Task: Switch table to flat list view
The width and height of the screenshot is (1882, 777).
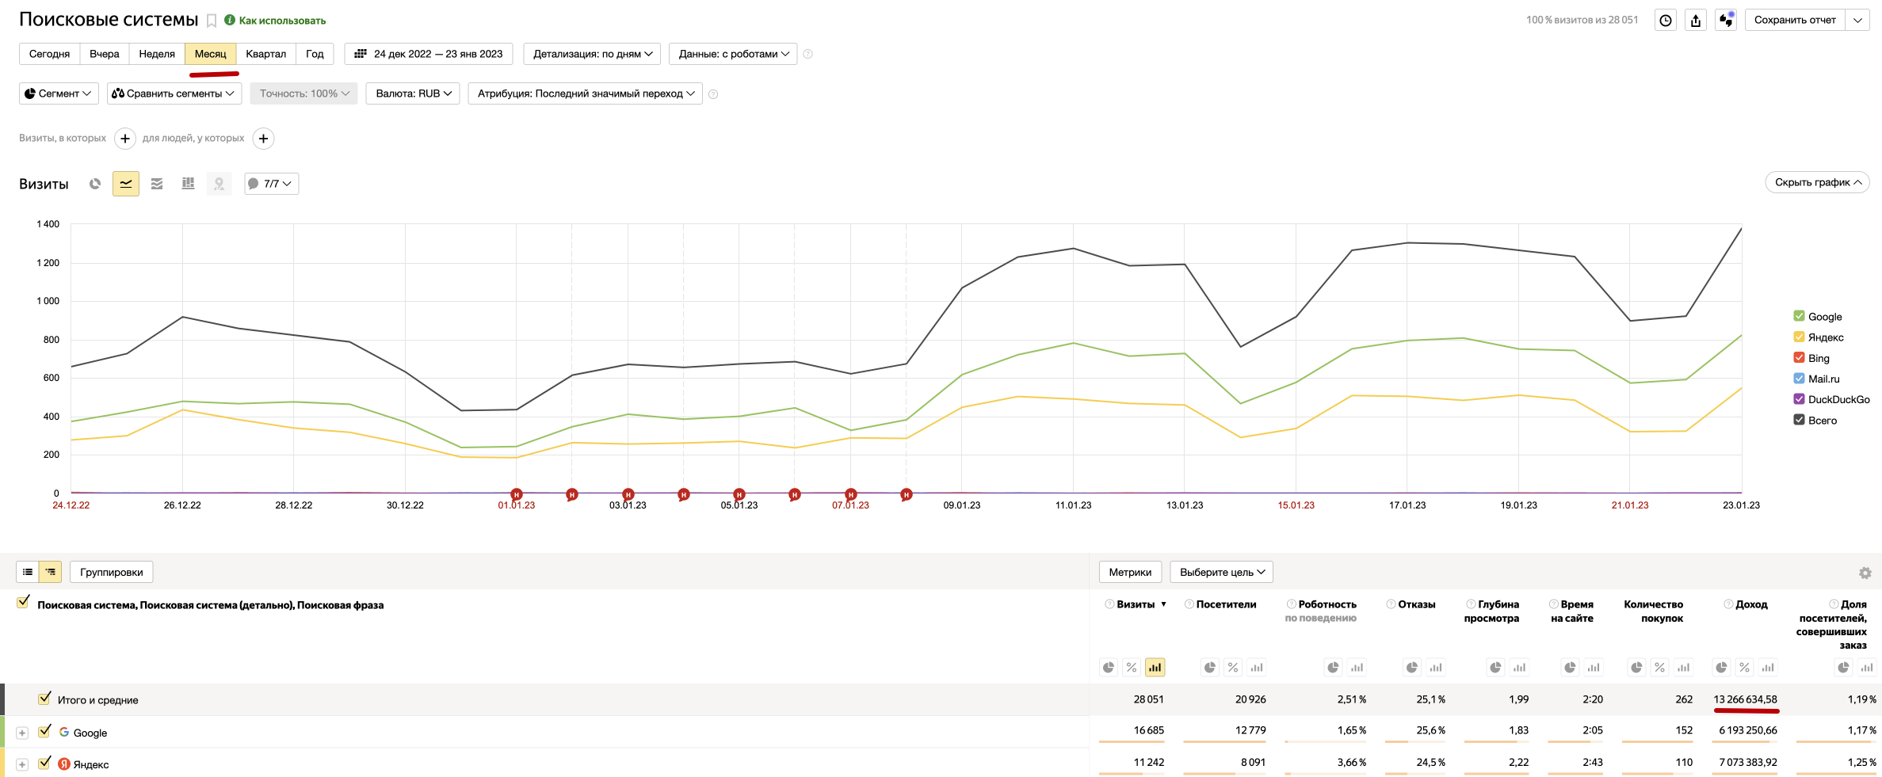Action: [x=28, y=572]
